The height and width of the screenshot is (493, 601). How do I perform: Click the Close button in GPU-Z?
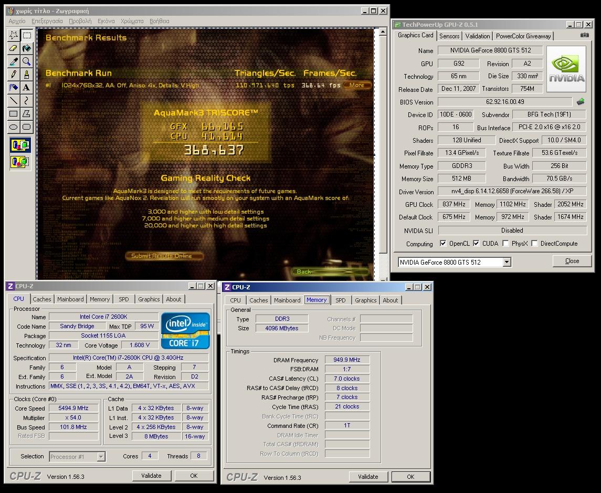tap(572, 261)
